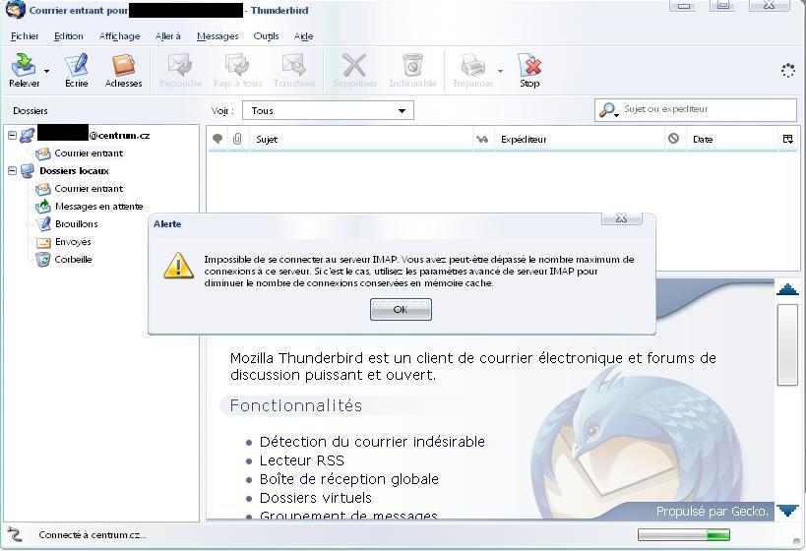Collapse the centrum.cz account tree
Image resolution: width=806 pixels, height=551 pixels.
point(13,136)
